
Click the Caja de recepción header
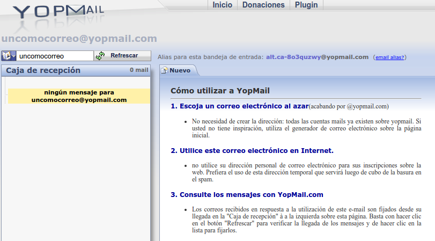click(x=43, y=70)
